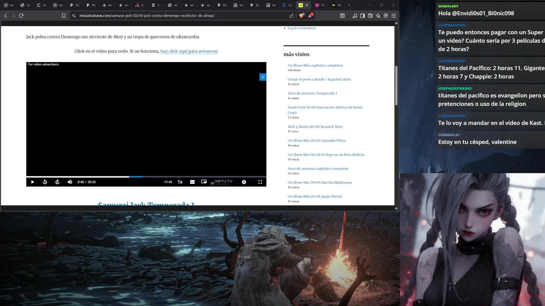The width and height of the screenshot is (545, 306).
Task: Click SUGAVLADY username in chat
Action: coord(448,6)
